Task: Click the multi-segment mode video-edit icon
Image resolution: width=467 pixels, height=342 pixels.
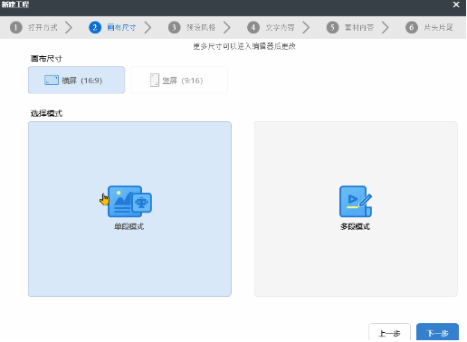Action: coord(356,202)
